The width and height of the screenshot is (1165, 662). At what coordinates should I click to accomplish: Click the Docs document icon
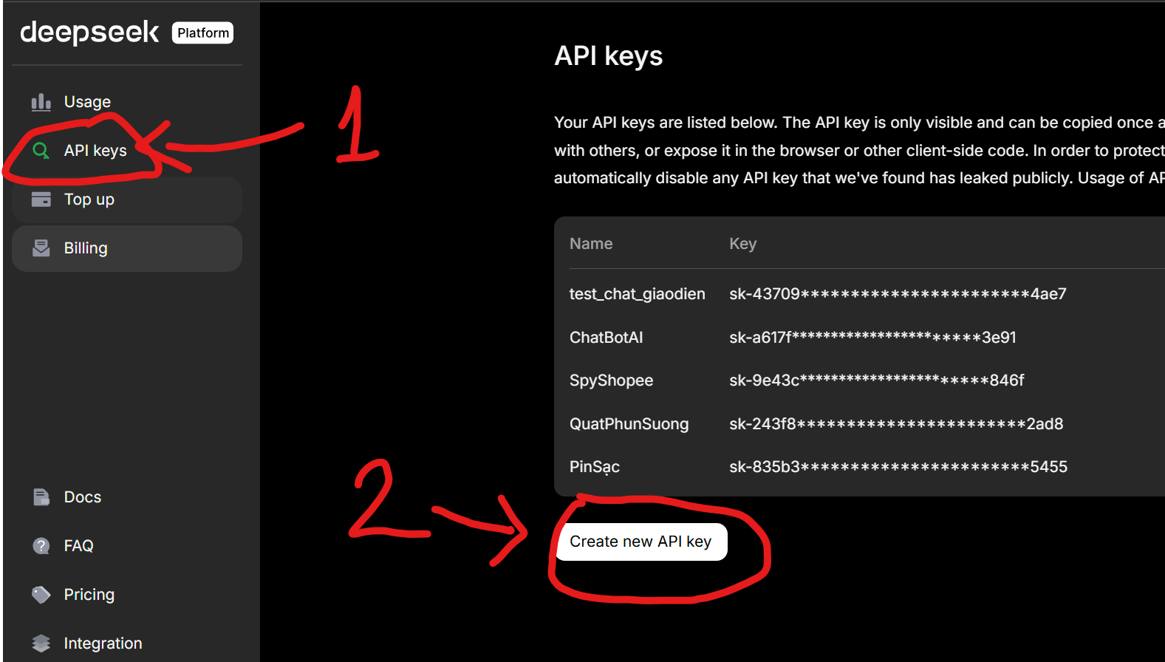41,497
